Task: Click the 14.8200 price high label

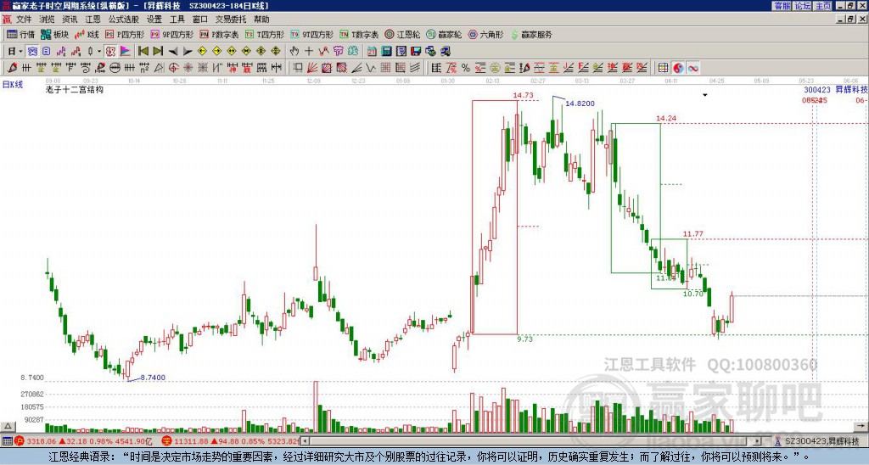Action: coord(580,104)
